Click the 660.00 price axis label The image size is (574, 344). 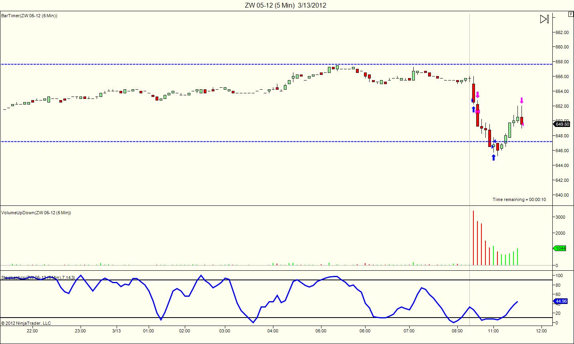tap(563, 47)
